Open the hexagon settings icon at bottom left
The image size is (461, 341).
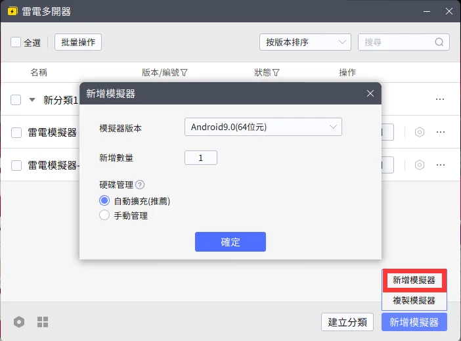(19, 321)
